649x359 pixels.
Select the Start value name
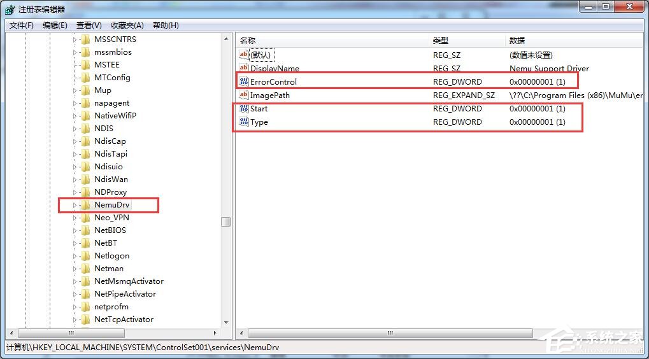[259, 109]
